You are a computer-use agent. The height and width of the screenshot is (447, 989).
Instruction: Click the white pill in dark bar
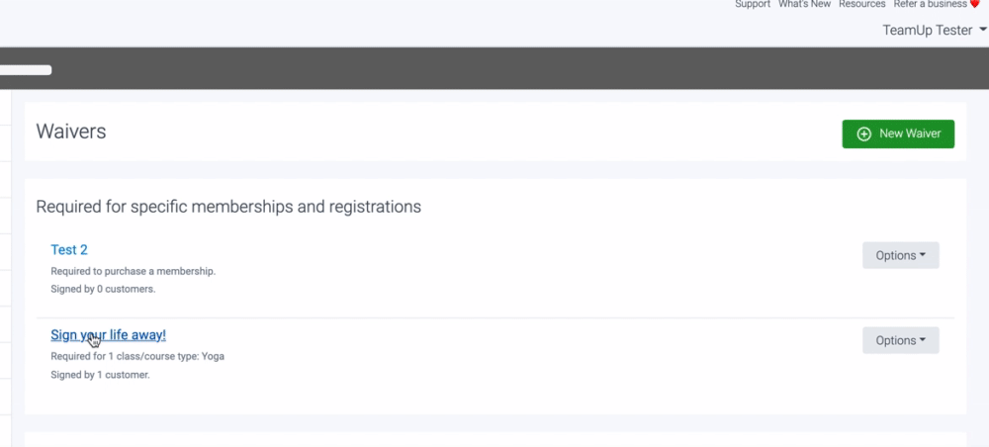(x=26, y=70)
